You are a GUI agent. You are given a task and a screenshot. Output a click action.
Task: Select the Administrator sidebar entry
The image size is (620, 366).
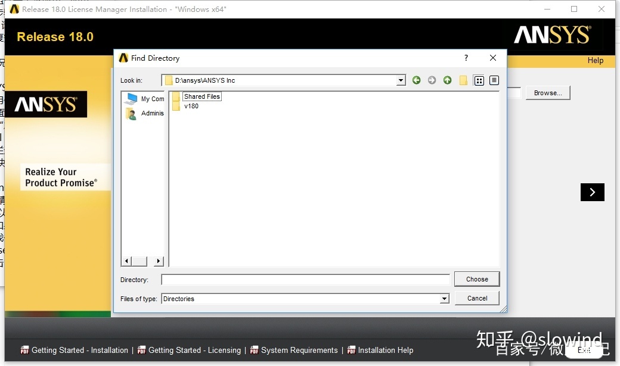point(144,113)
